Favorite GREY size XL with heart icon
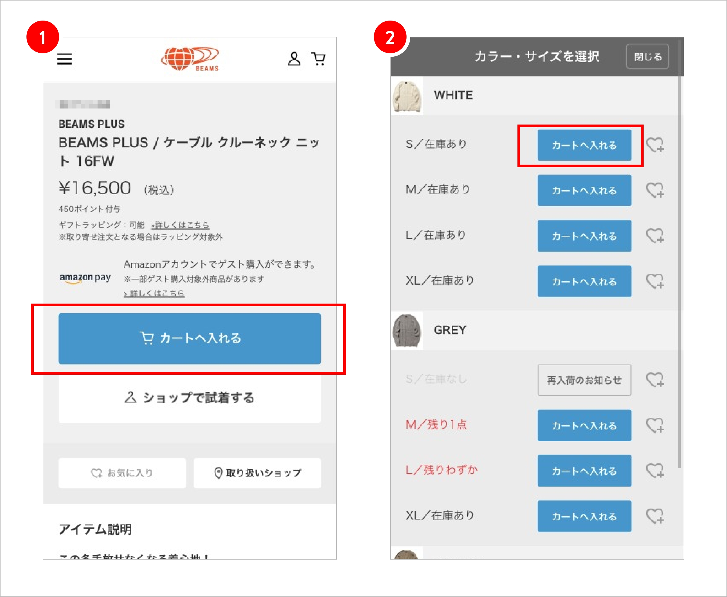The height and width of the screenshot is (597, 727). tap(655, 516)
